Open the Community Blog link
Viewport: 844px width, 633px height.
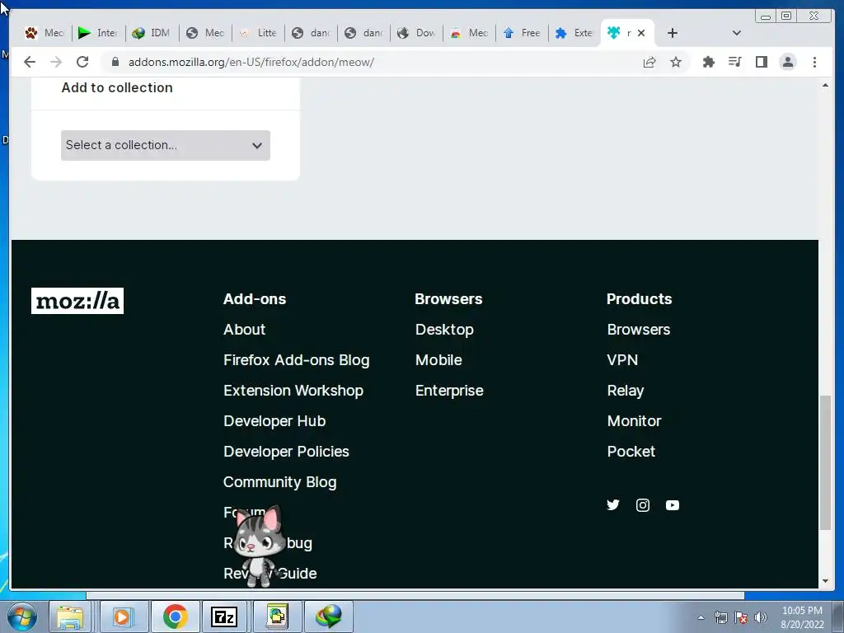click(x=280, y=482)
